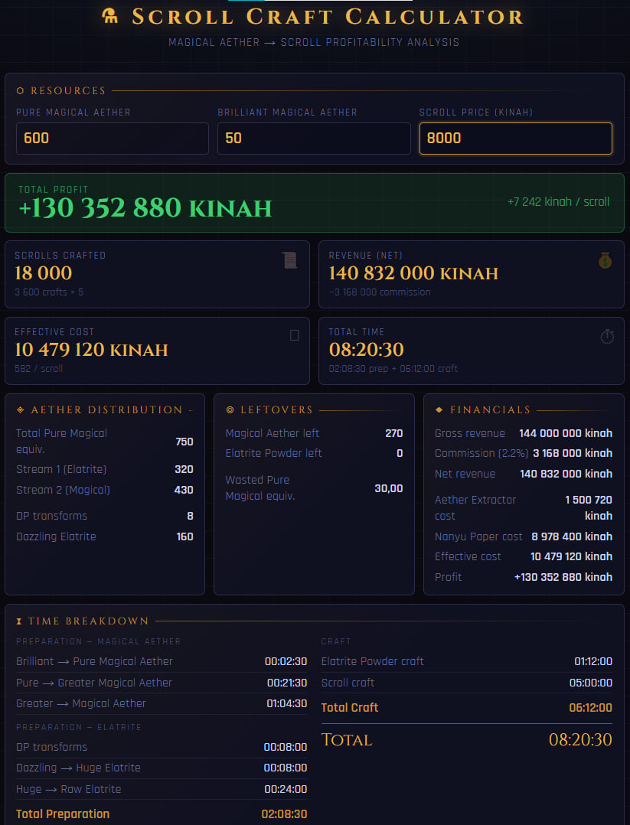Click the Stream 1 (Elatrite) row
This screenshot has width=630, height=825.
[x=105, y=469]
